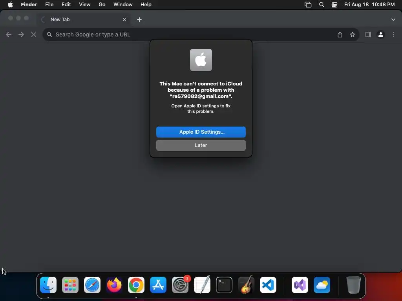Select the New Tab browser tab
The width and height of the screenshot is (402, 301).
pos(83,20)
